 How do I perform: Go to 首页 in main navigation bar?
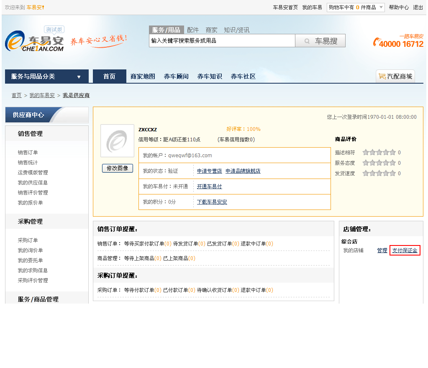coord(110,77)
